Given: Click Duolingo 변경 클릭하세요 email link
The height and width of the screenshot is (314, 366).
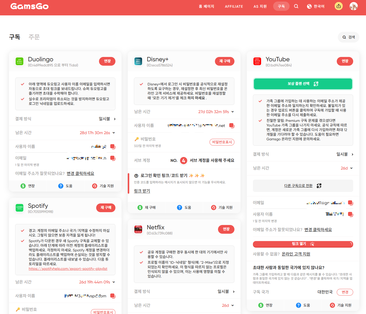Looking at the screenshot, I should pyautogui.click(x=80, y=173).
